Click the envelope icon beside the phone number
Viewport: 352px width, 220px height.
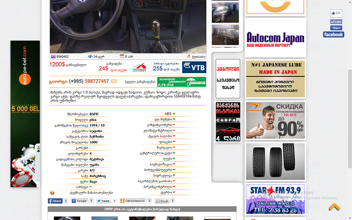[114, 81]
